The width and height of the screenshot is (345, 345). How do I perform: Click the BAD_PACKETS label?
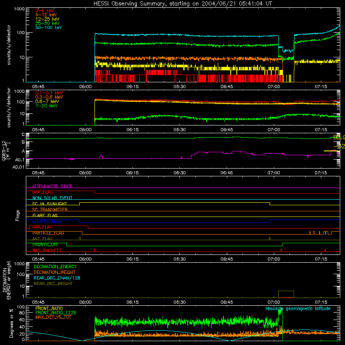pos(47,250)
